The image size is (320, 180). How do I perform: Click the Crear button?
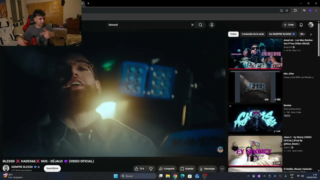click(x=289, y=25)
